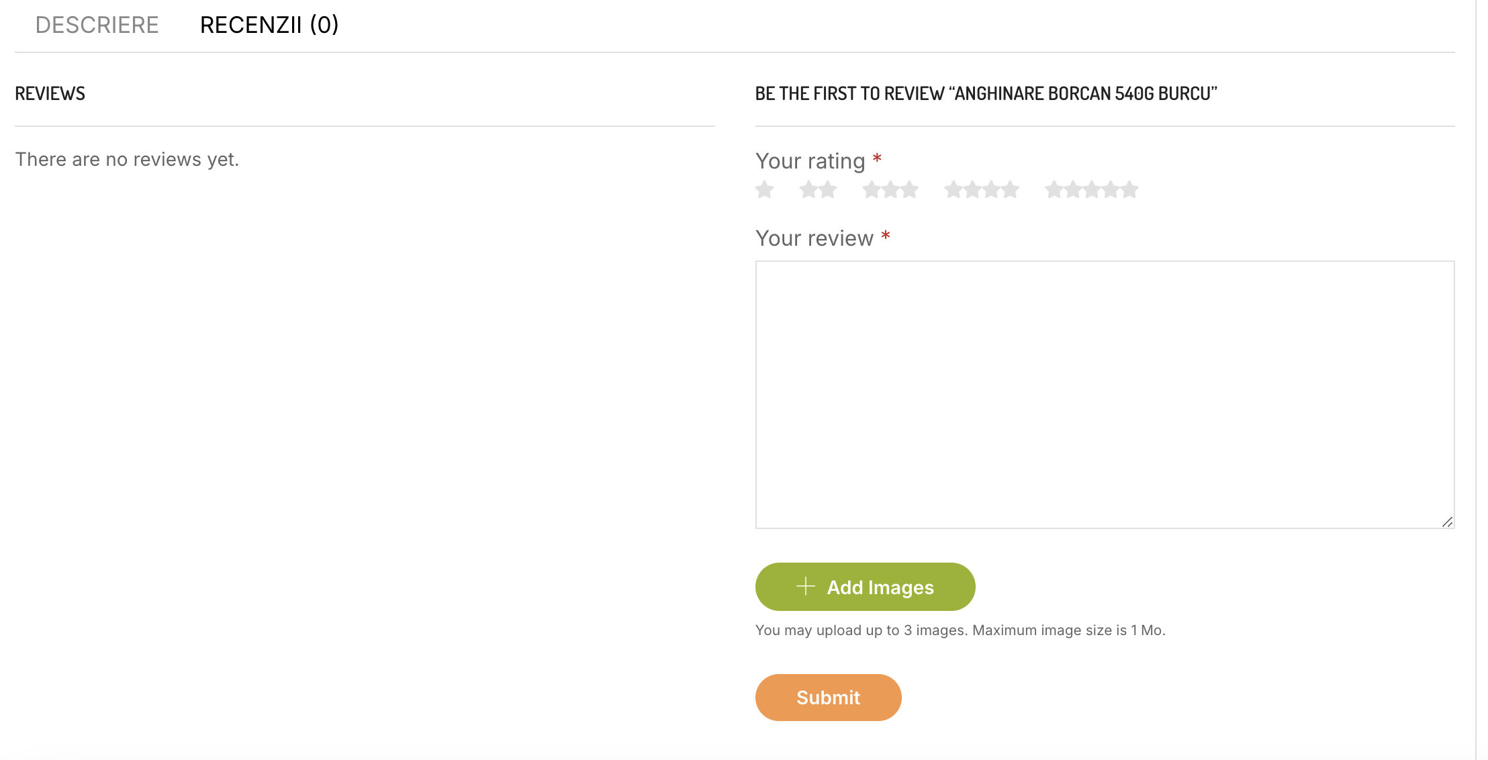Select the five-star rating
This screenshot has width=1488, height=760.
(x=1092, y=190)
